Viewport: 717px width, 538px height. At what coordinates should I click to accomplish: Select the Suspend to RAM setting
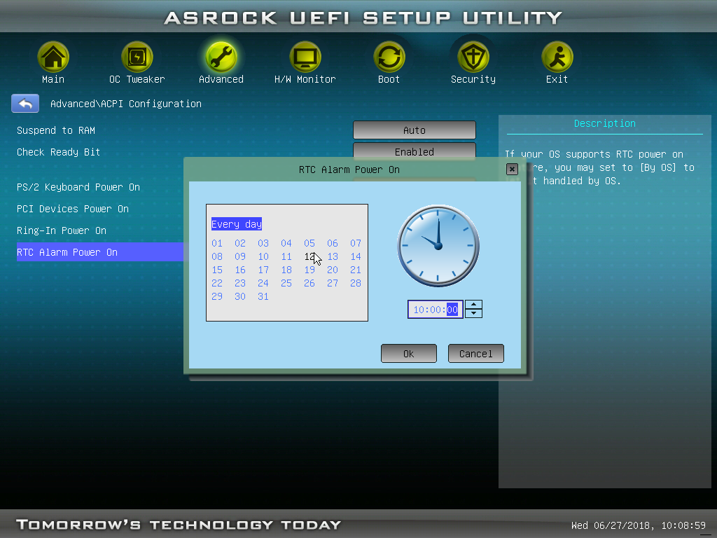point(56,130)
